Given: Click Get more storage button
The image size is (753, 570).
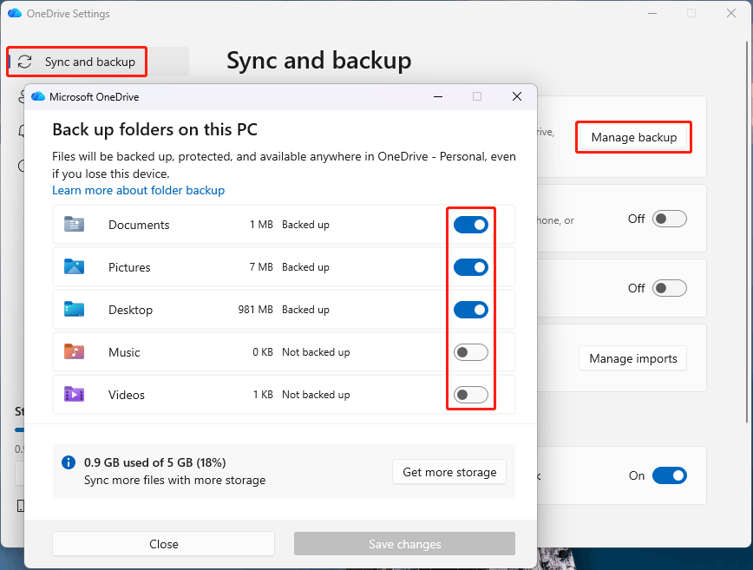Looking at the screenshot, I should [449, 473].
